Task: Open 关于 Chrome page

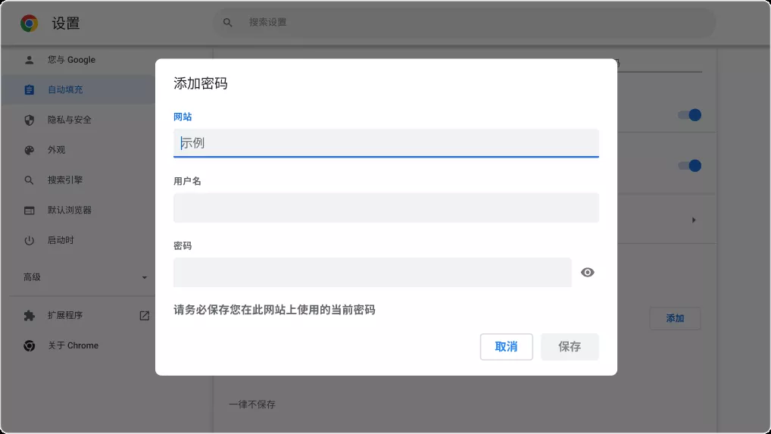Action: 73,345
